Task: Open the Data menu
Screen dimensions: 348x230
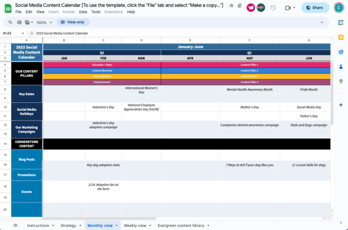Action: pos(83,11)
